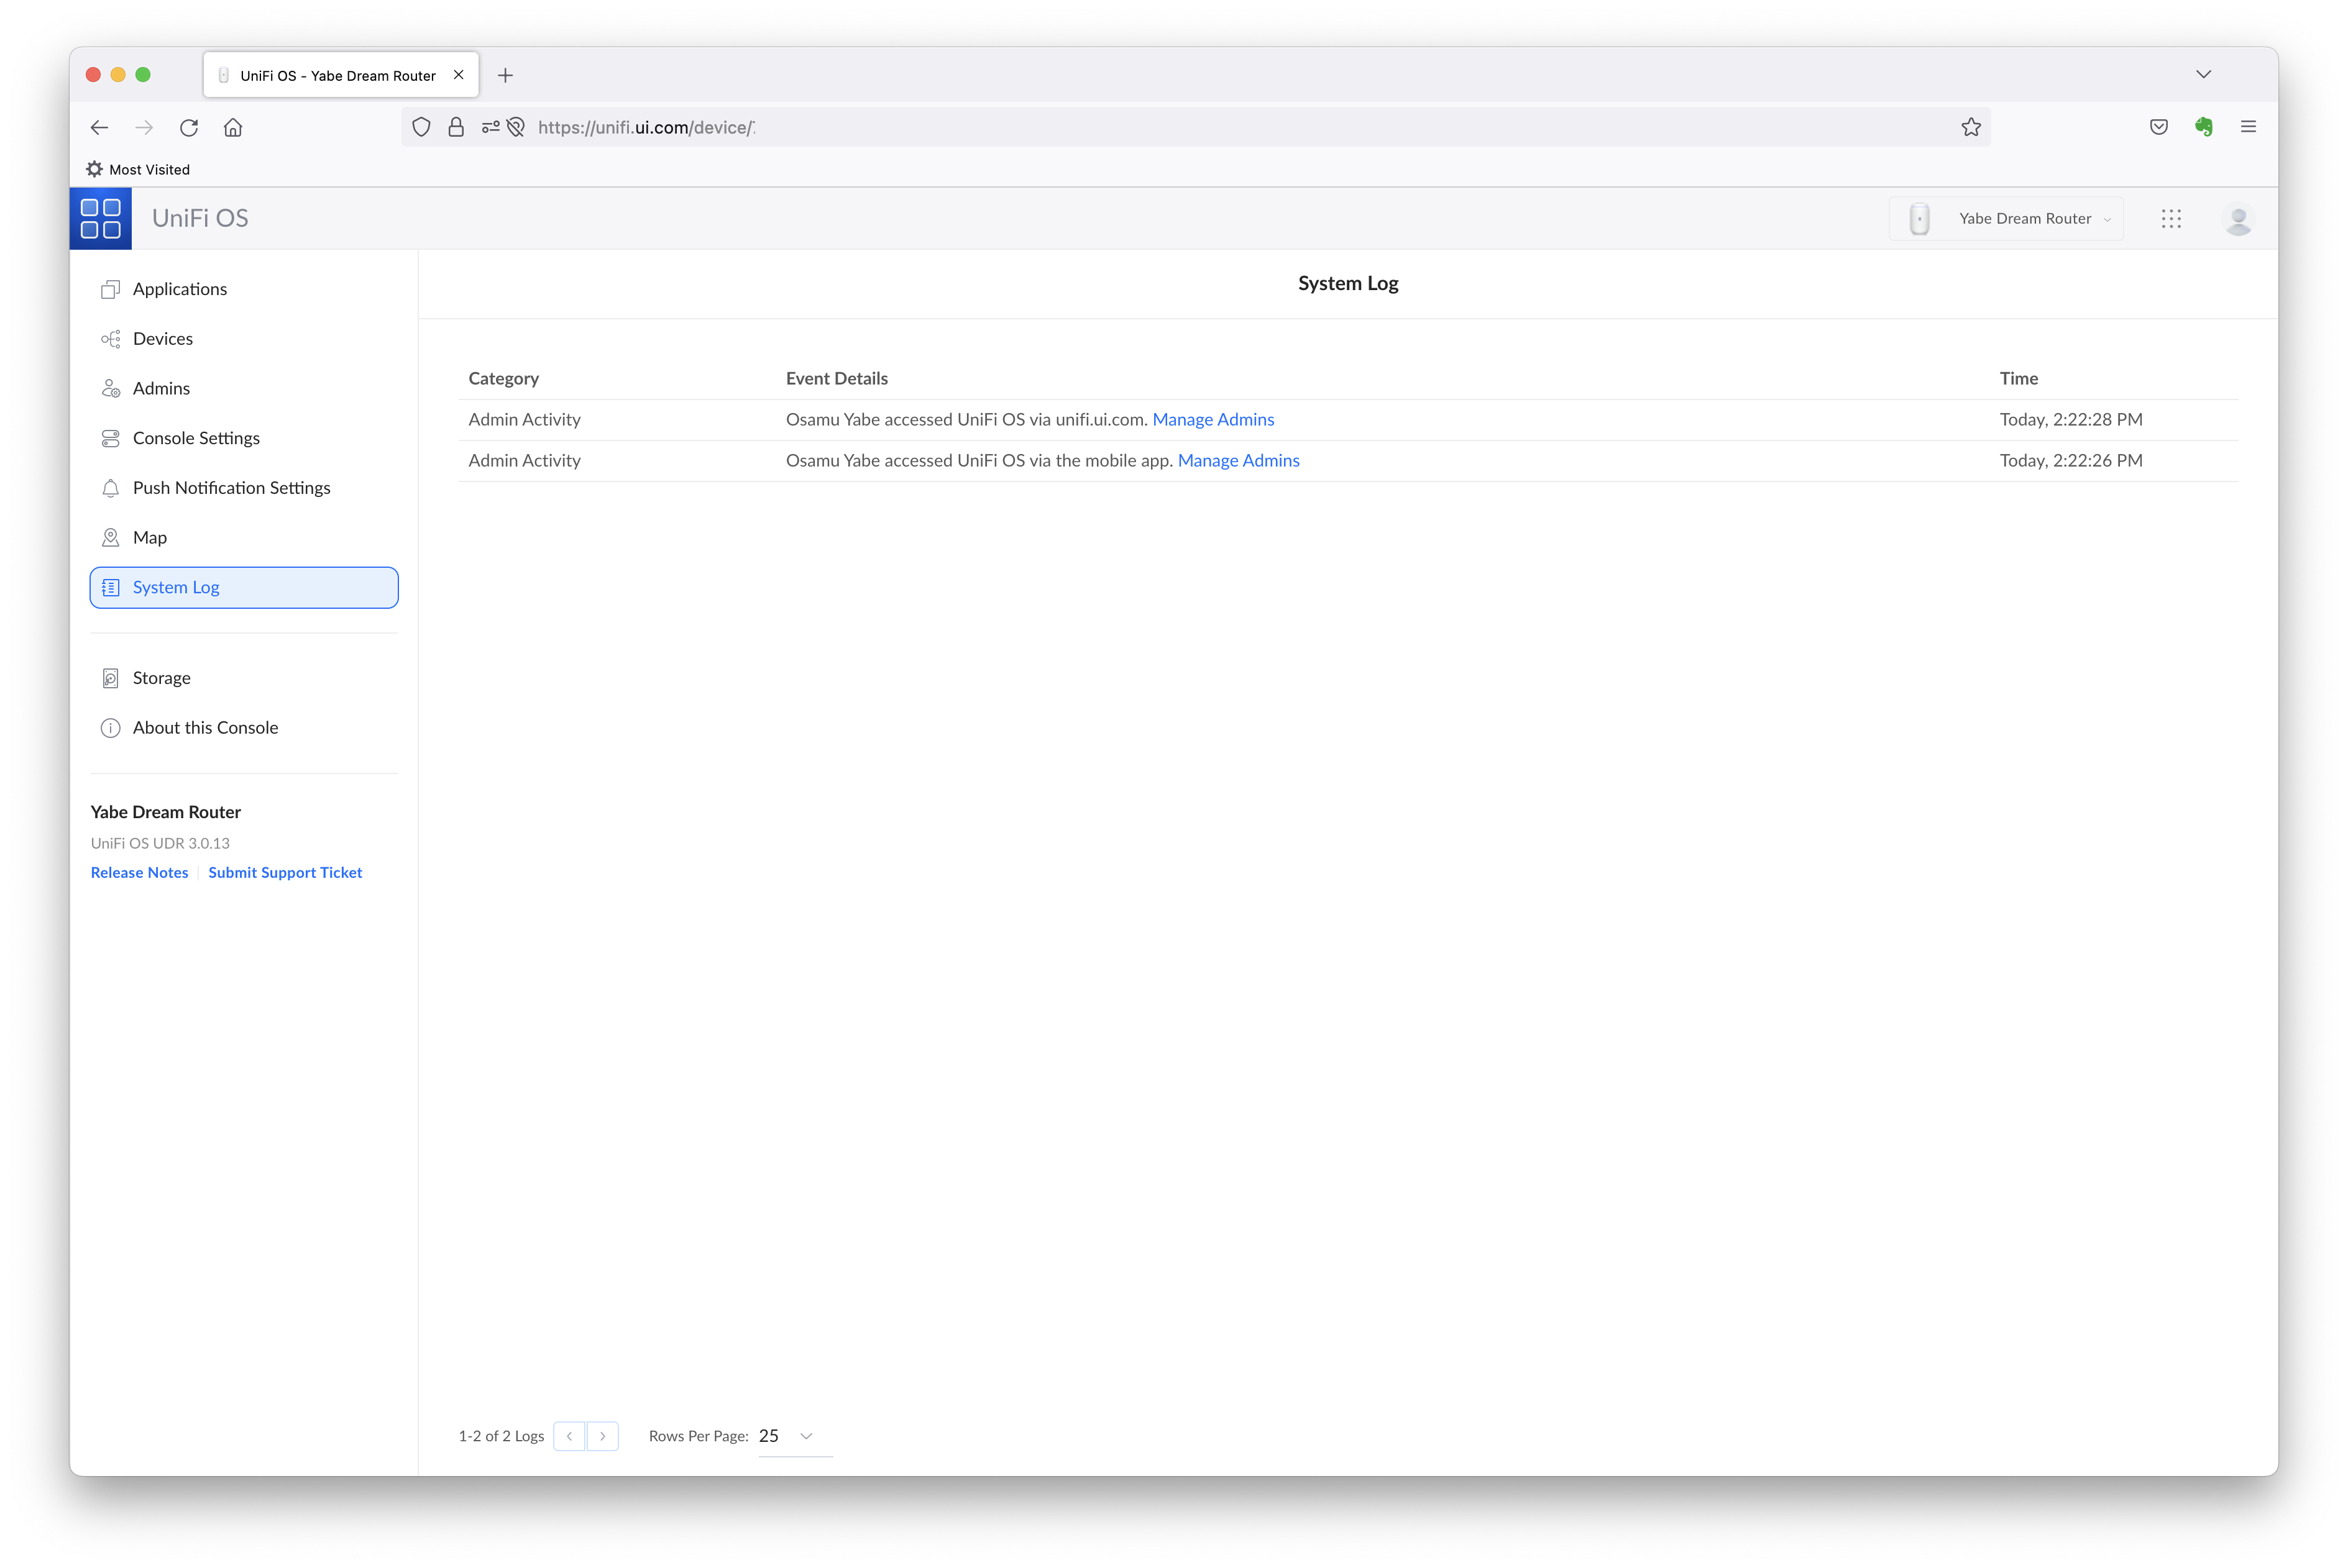
Task: Open a new browser tab
Action: tap(505, 75)
